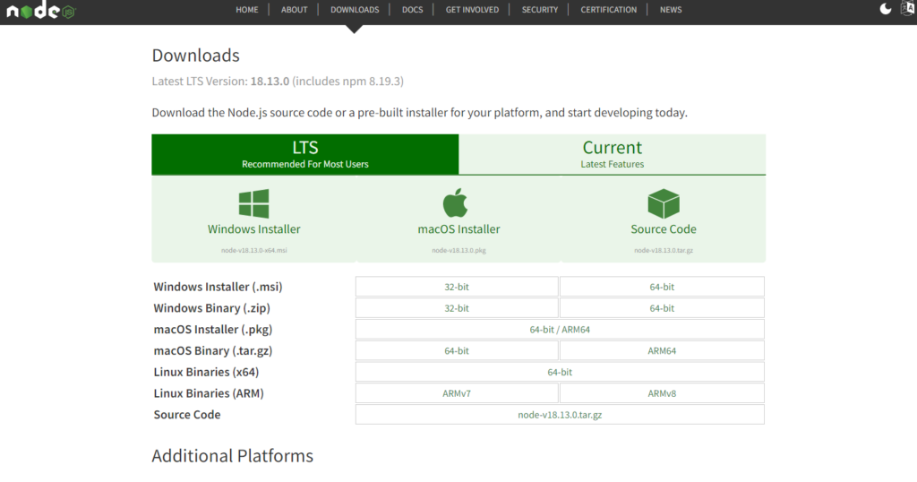Download macOS Binary ARM64
The image size is (917, 482).
pyautogui.click(x=662, y=351)
